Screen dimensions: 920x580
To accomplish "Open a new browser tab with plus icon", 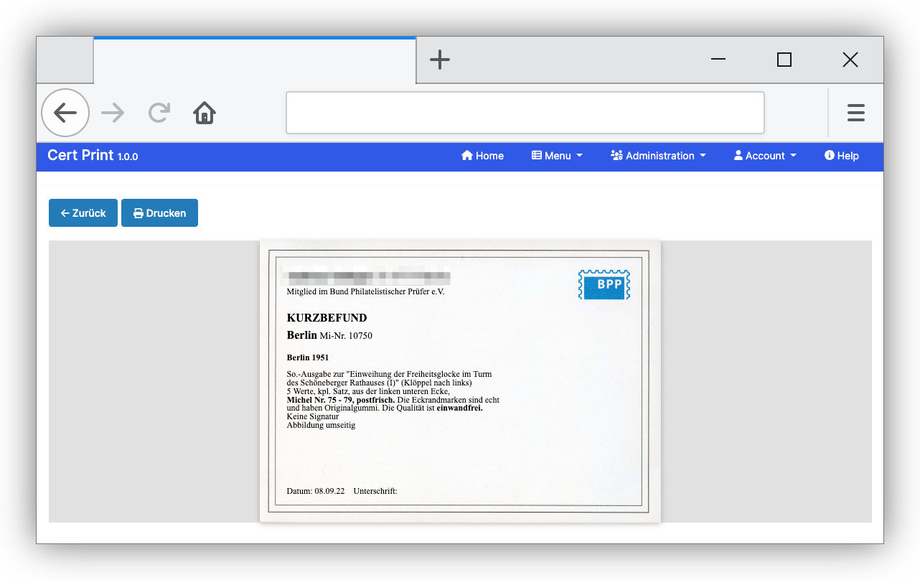I will pyautogui.click(x=439, y=60).
